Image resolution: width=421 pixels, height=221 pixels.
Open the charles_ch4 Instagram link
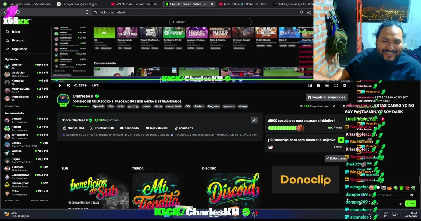(x=73, y=128)
